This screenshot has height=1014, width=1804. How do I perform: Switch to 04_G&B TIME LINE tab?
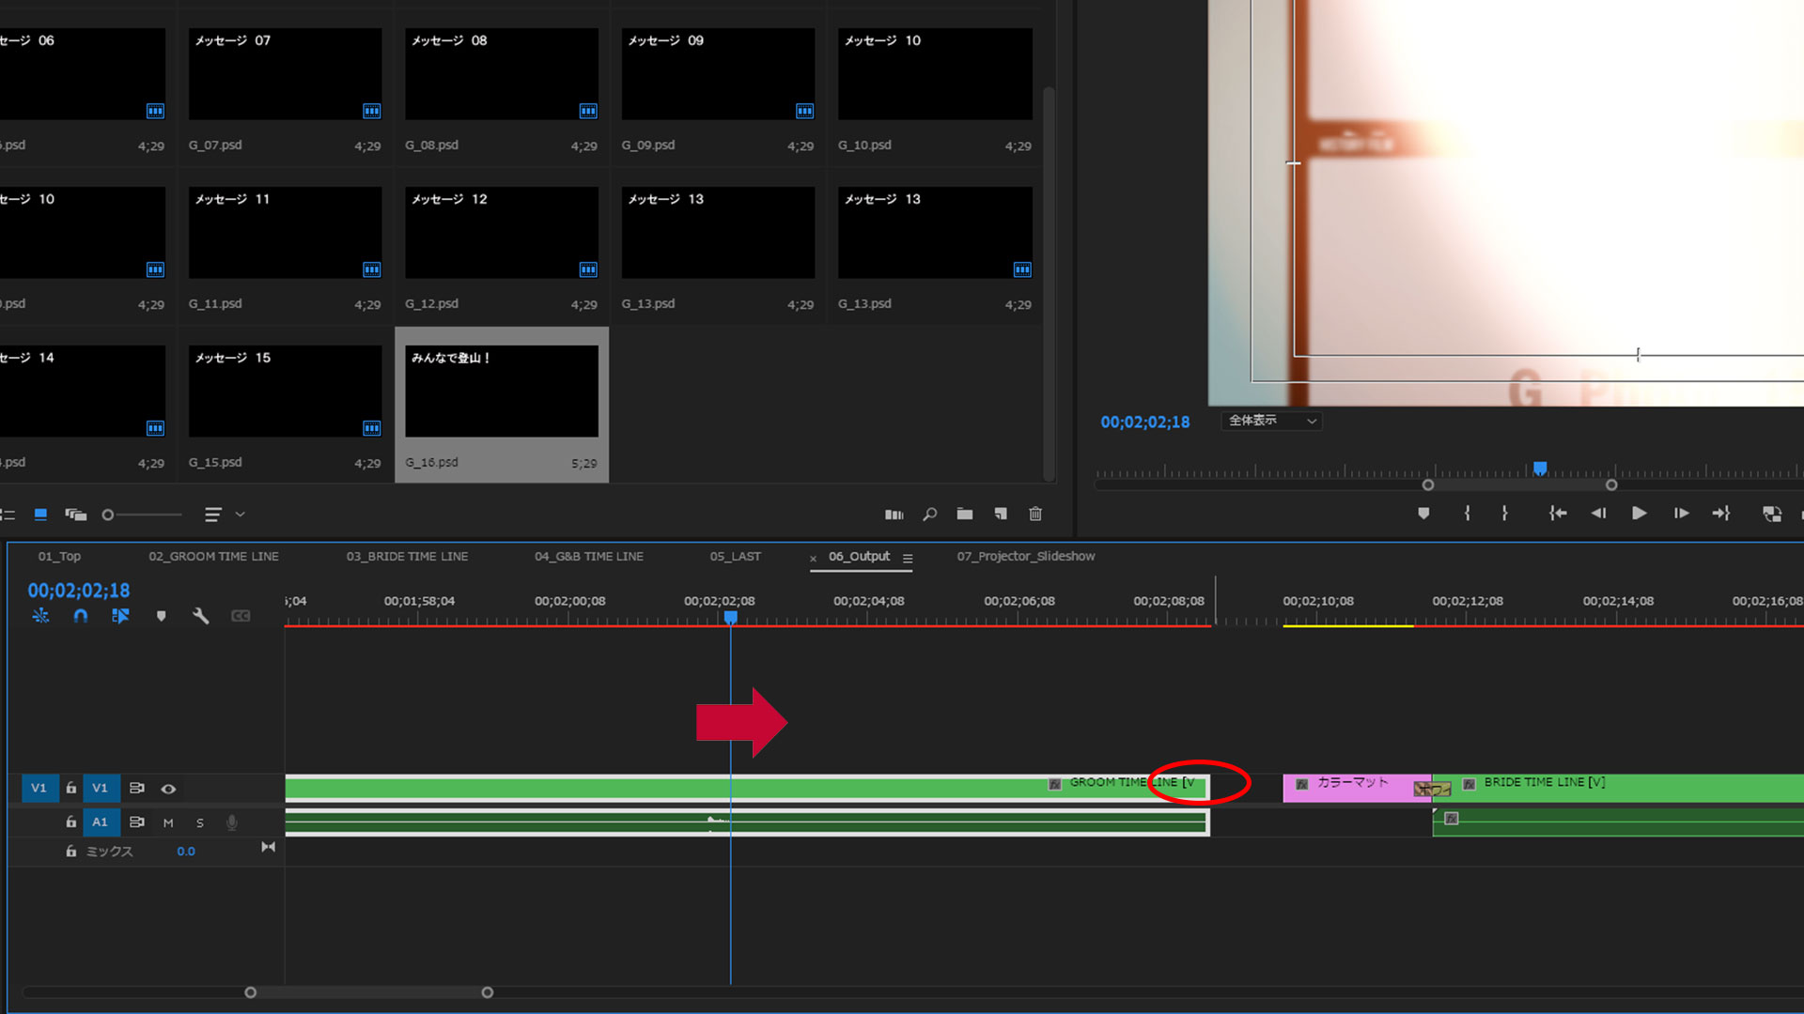pos(589,557)
